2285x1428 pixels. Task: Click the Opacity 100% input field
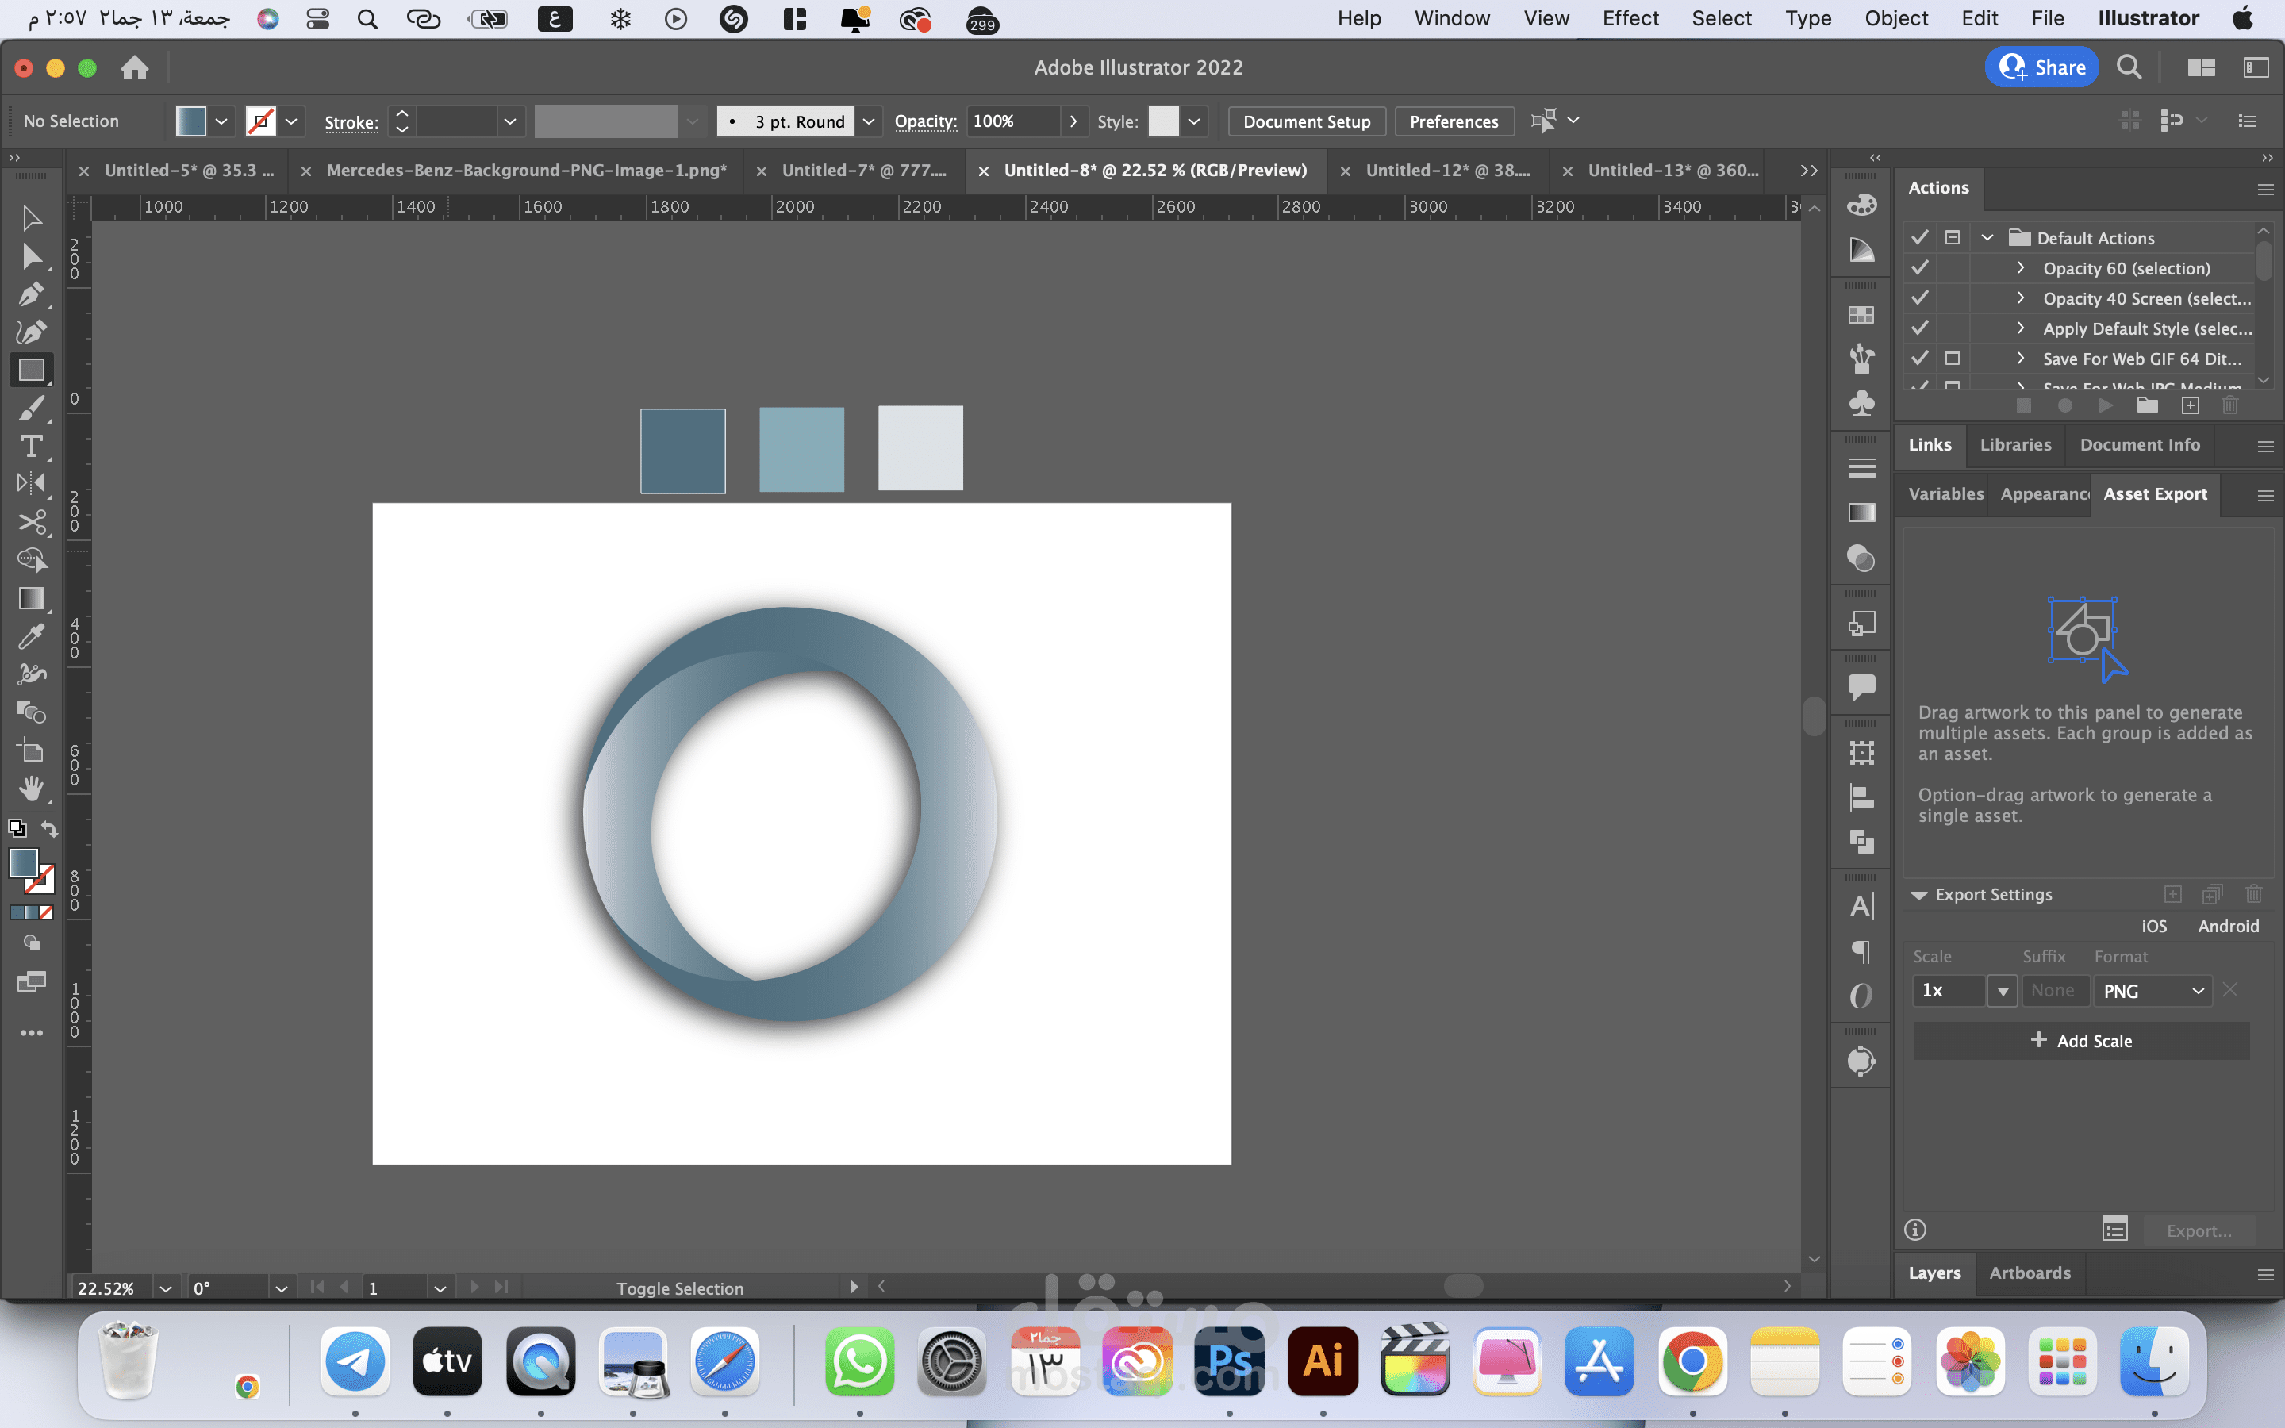(1012, 122)
